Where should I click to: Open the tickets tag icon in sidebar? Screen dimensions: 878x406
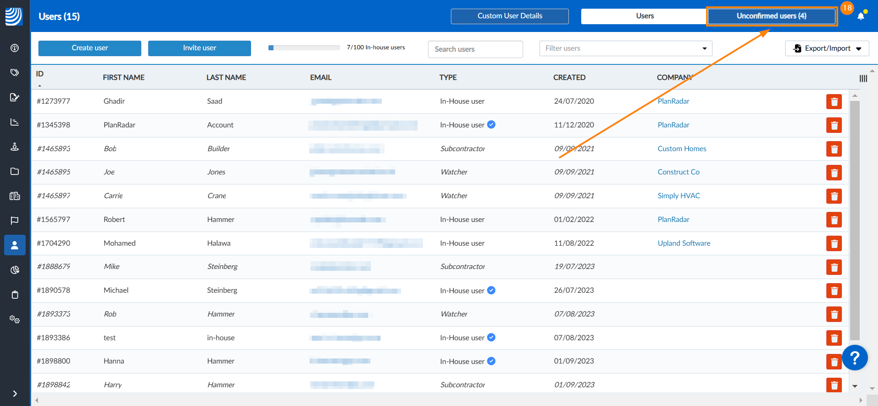(x=15, y=73)
